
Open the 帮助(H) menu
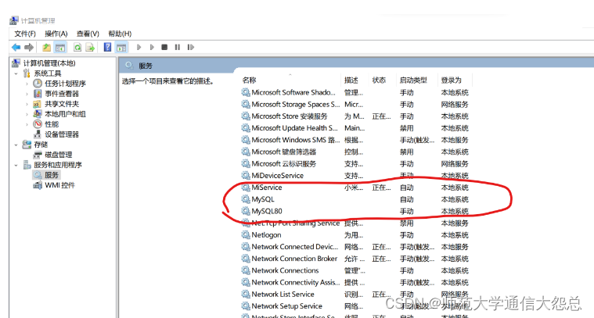[120, 34]
